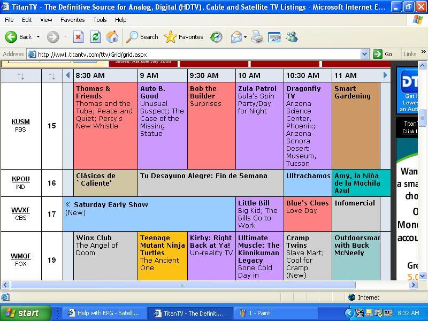Screen dimensions: 428x321
Task: Click the horizontal scrollbar thumb
Action: (183, 285)
